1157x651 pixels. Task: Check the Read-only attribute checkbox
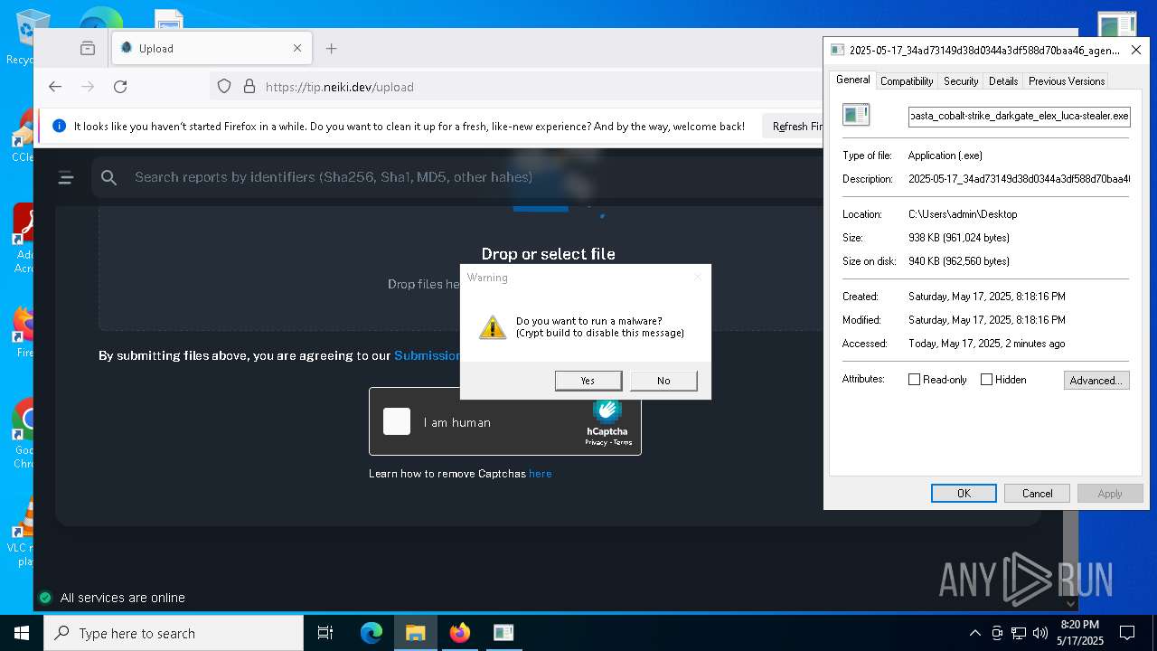tap(914, 380)
